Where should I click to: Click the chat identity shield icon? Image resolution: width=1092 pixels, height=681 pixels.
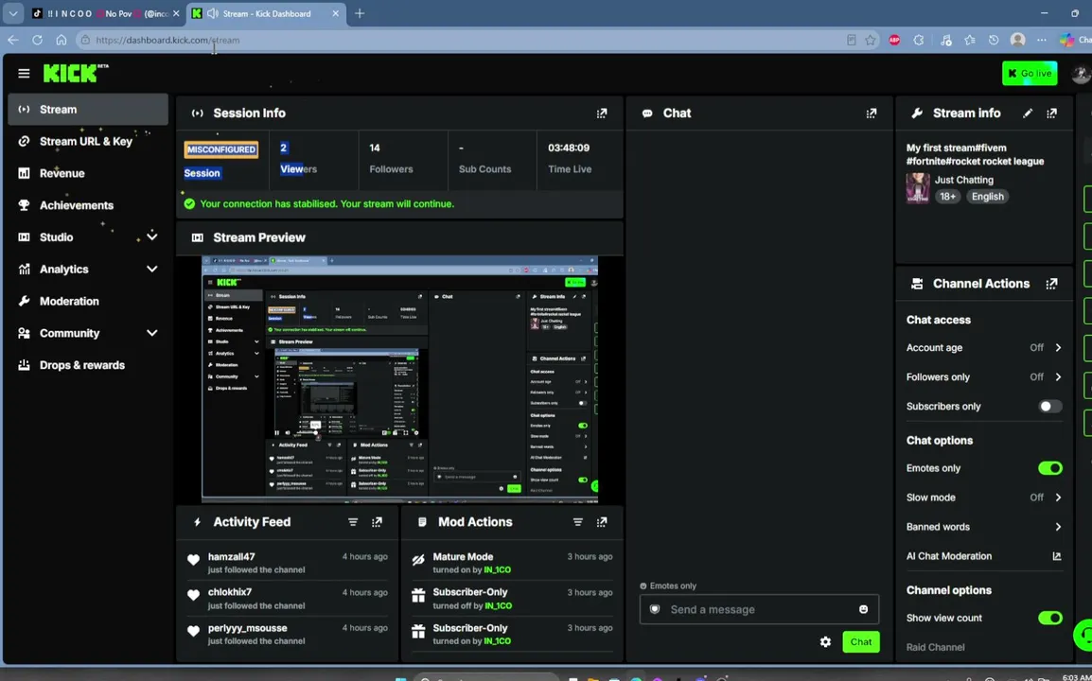pyautogui.click(x=655, y=609)
